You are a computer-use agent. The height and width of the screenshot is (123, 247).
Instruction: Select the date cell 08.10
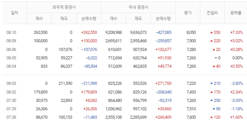tap(11, 33)
